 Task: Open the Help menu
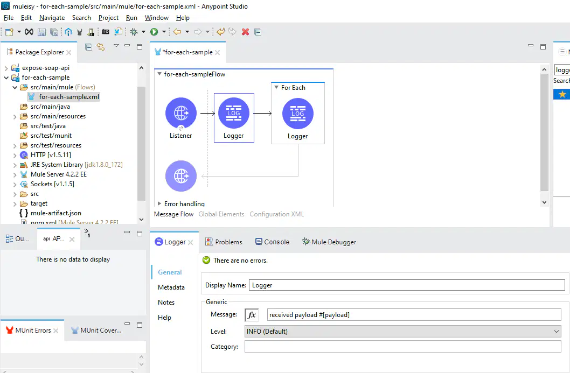tap(183, 18)
